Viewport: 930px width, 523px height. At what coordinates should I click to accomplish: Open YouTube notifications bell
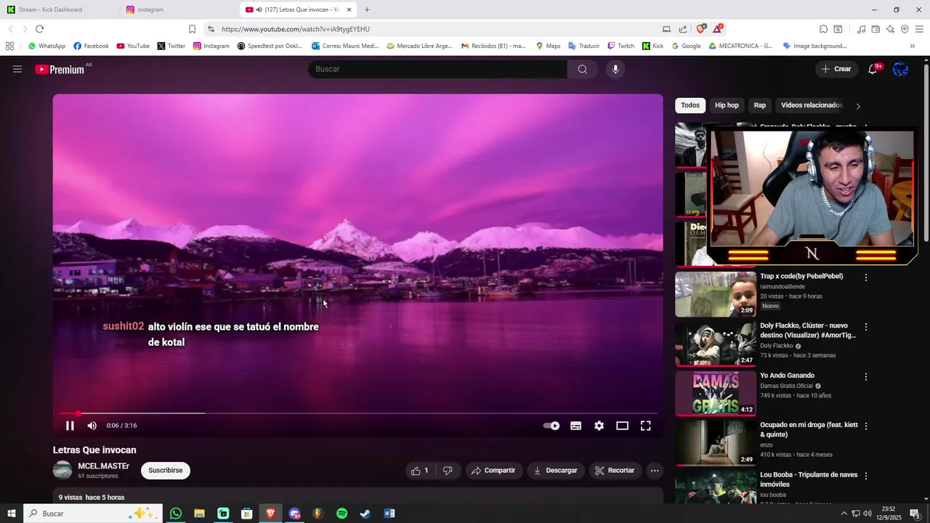[873, 69]
